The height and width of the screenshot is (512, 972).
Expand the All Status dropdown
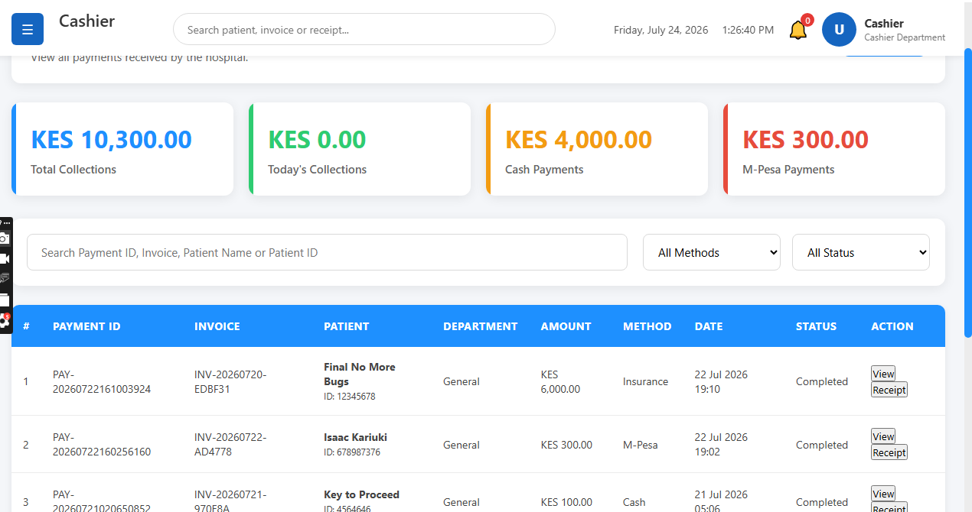click(861, 252)
